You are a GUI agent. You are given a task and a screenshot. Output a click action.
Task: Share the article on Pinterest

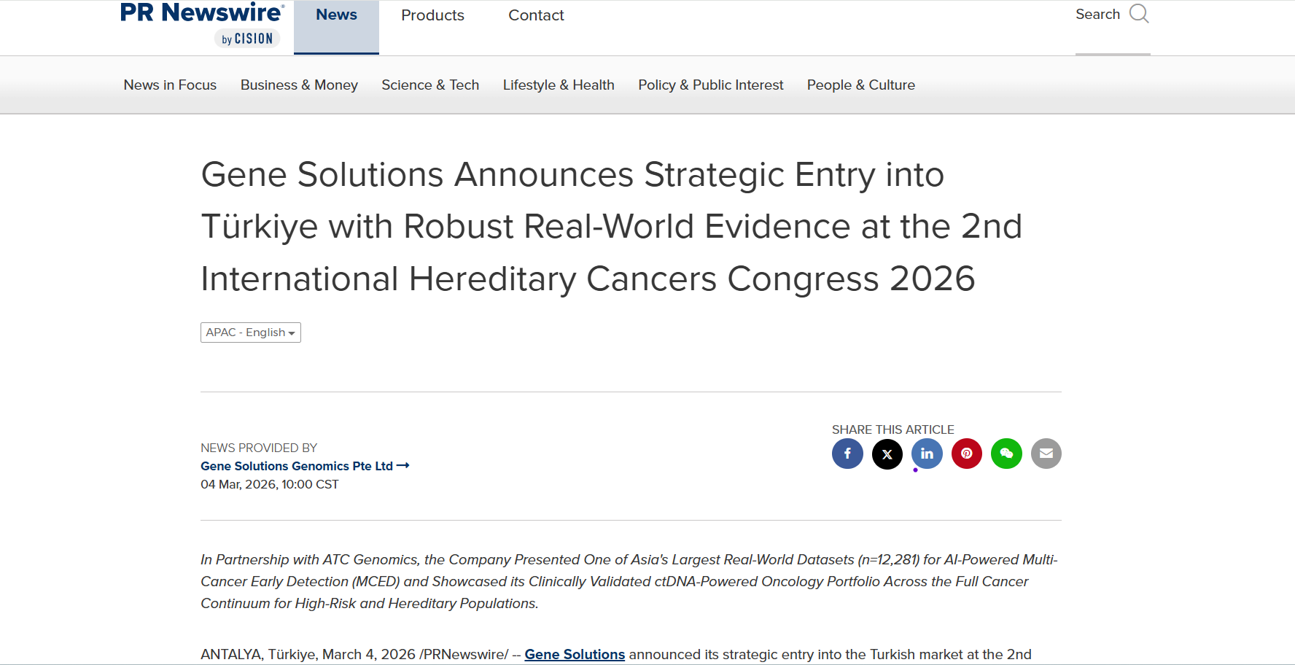pyautogui.click(x=967, y=454)
